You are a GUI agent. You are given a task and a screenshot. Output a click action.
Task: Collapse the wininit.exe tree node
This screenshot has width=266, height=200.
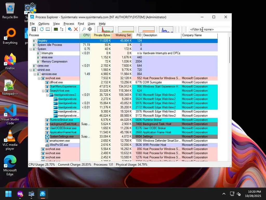coord(31,70)
